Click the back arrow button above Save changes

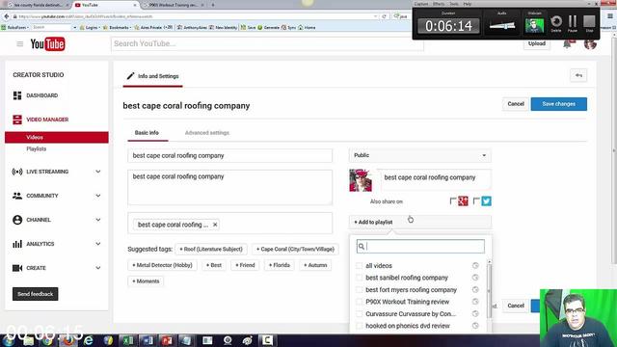tap(578, 75)
